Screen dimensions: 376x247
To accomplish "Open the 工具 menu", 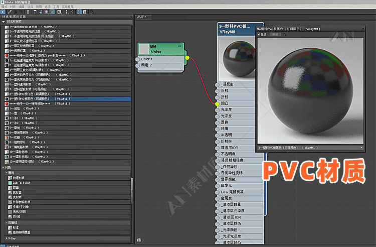I will point(56,7).
